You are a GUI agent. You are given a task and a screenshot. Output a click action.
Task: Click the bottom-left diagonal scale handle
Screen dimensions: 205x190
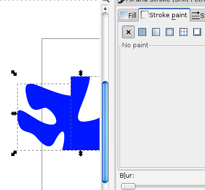(14, 154)
